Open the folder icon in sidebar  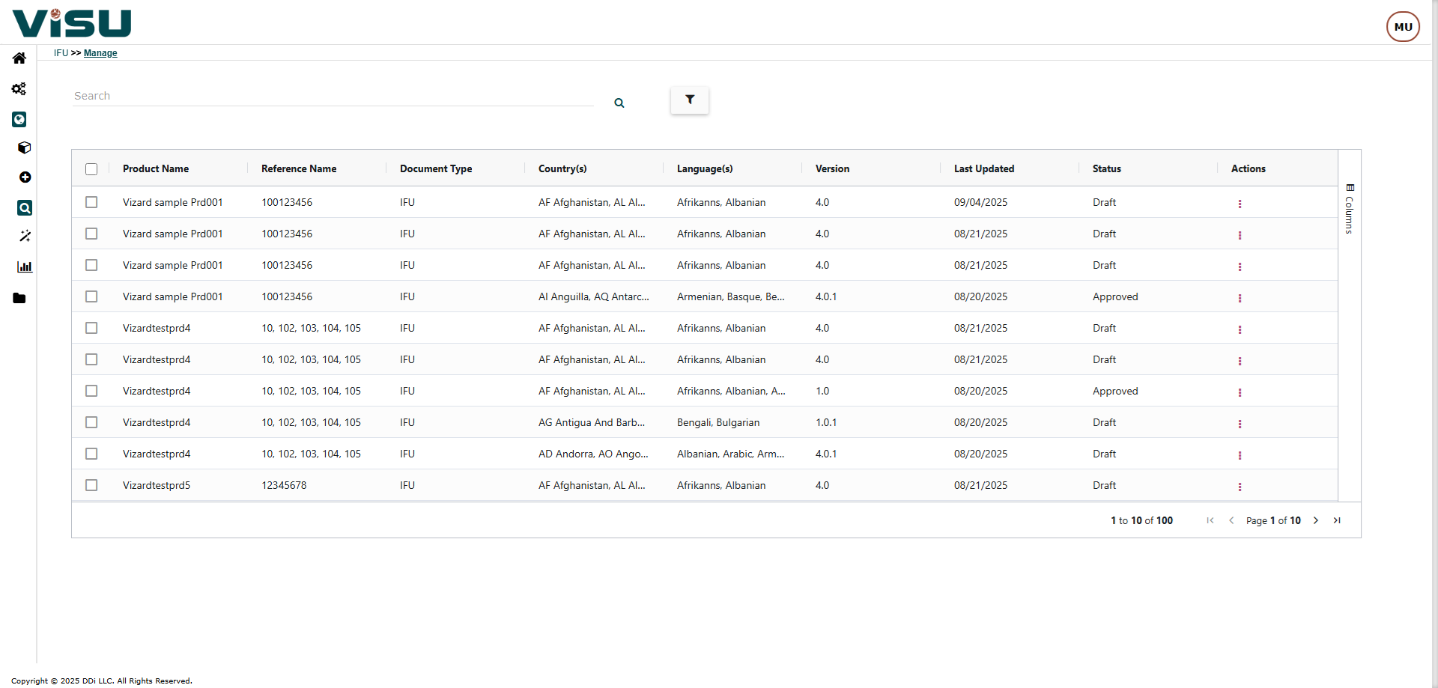pyautogui.click(x=19, y=298)
